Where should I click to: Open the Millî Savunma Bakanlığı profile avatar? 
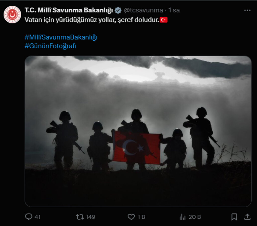pos(12,14)
